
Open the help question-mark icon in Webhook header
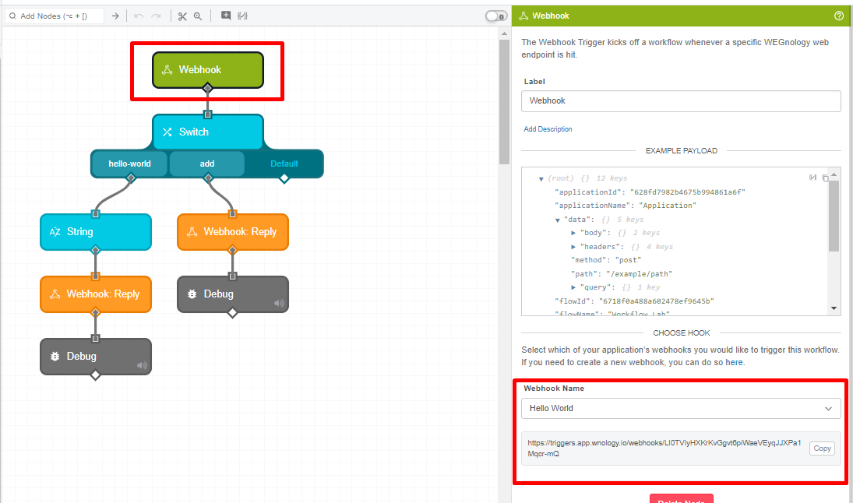click(x=839, y=16)
